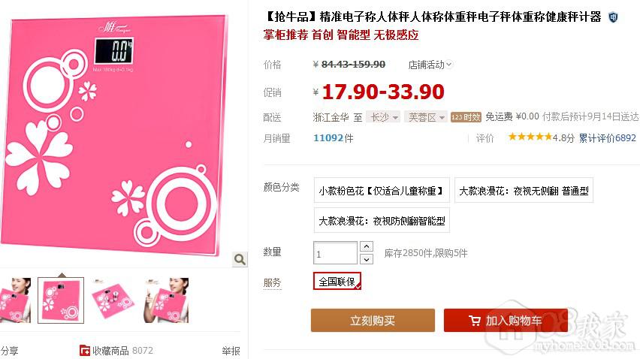Select the third thumbnail with tilted scale
The height and width of the screenshot is (359, 640).
point(113,300)
